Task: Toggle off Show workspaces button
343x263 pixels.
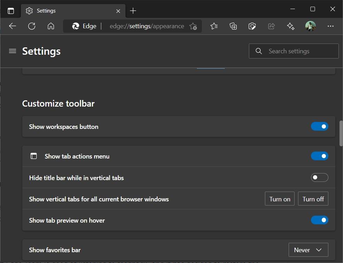Action: click(x=319, y=126)
